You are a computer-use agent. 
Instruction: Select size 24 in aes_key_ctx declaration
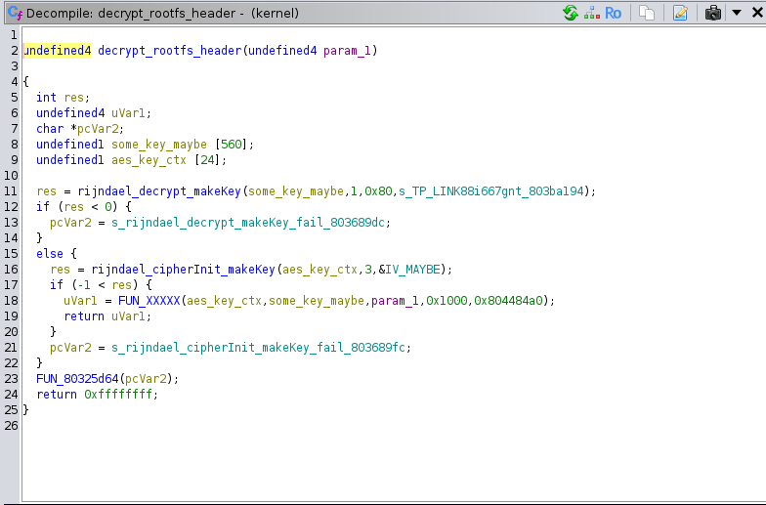pos(207,160)
